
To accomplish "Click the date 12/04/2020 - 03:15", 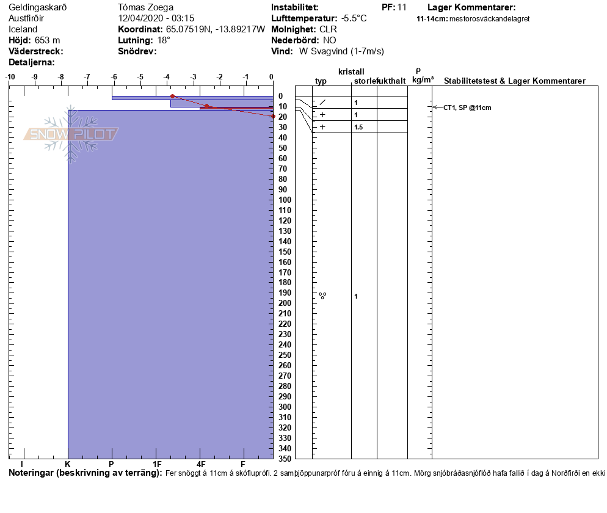I will point(156,18).
